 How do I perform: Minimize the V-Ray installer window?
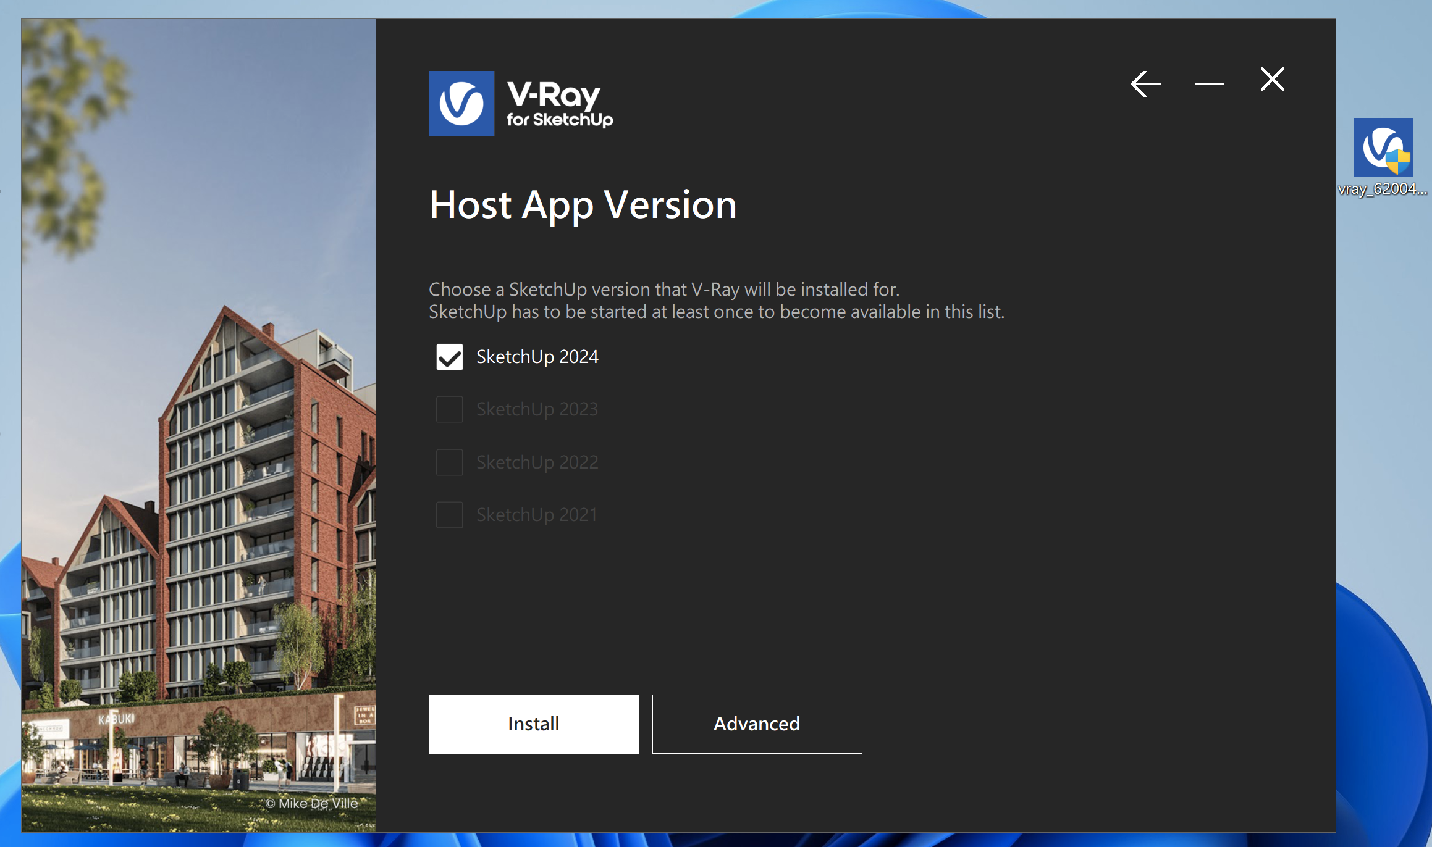(x=1209, y=83)
